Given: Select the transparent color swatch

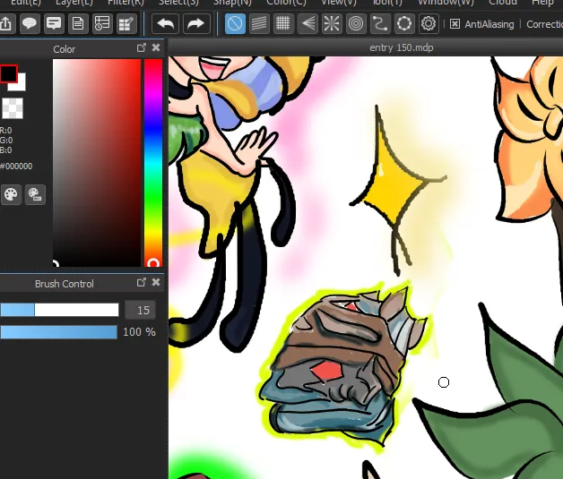Looking at the screenshot, I should (13, 108).
